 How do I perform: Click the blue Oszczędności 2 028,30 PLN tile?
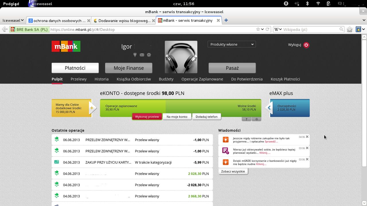pyautogui.click(x=290, y=108)
